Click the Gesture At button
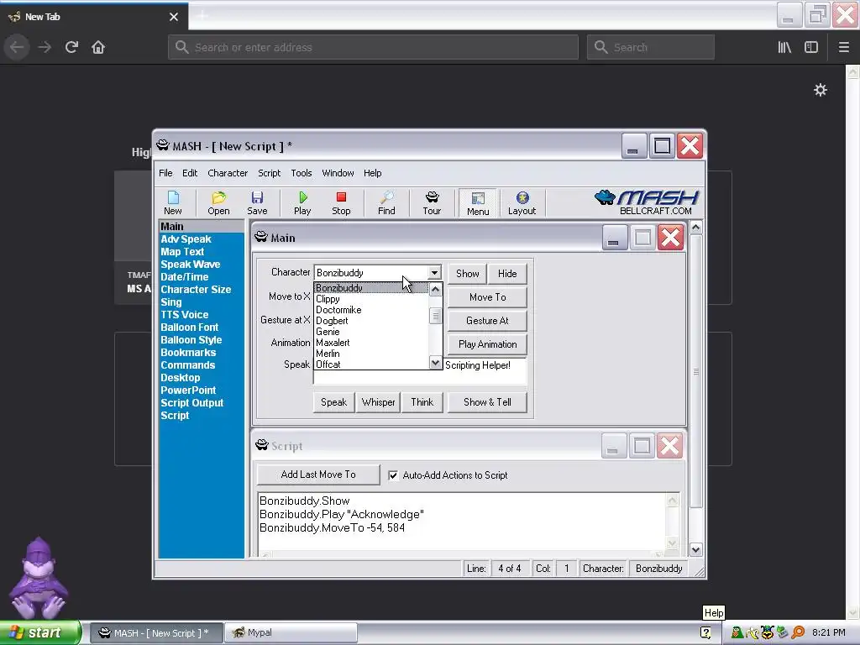Image resolution: width=860 pixels, height=645 pixels. tap(488, 320)
